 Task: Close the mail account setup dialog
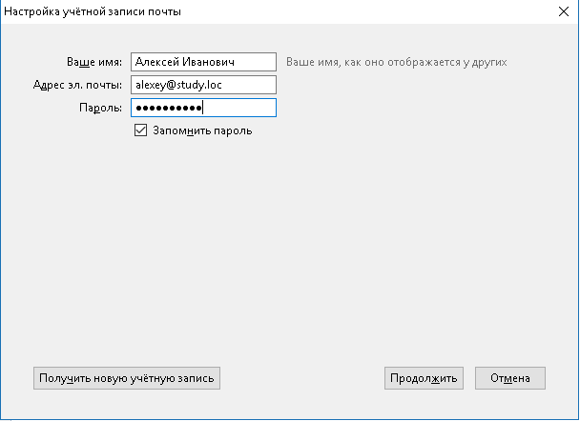coord(564,11)
